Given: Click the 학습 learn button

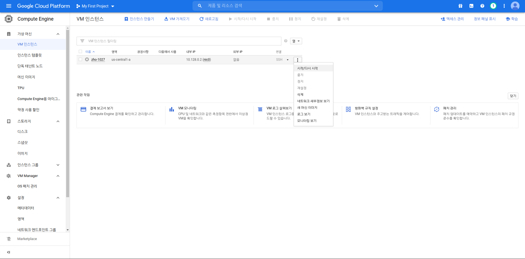Looking at the screenshot, I should [512, 19].
